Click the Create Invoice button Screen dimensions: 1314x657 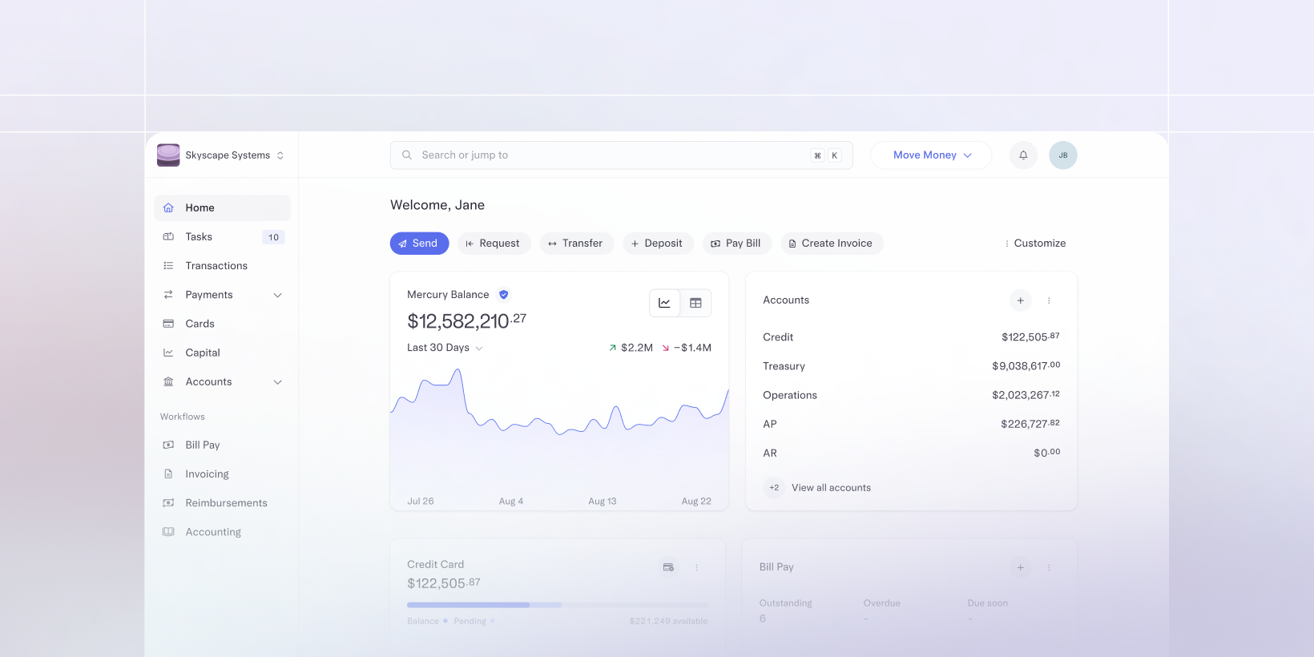click(x=832, y=244)
